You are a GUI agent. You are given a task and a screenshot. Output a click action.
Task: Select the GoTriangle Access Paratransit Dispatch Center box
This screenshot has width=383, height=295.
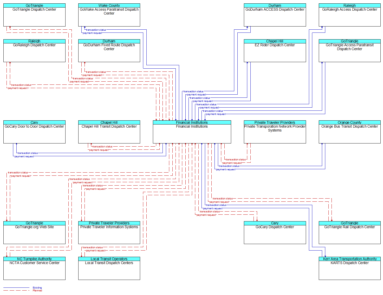point(350,51)
